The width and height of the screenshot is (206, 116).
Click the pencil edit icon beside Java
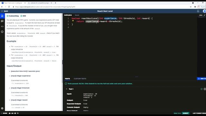pyautogui.click(x=204, y=15)
